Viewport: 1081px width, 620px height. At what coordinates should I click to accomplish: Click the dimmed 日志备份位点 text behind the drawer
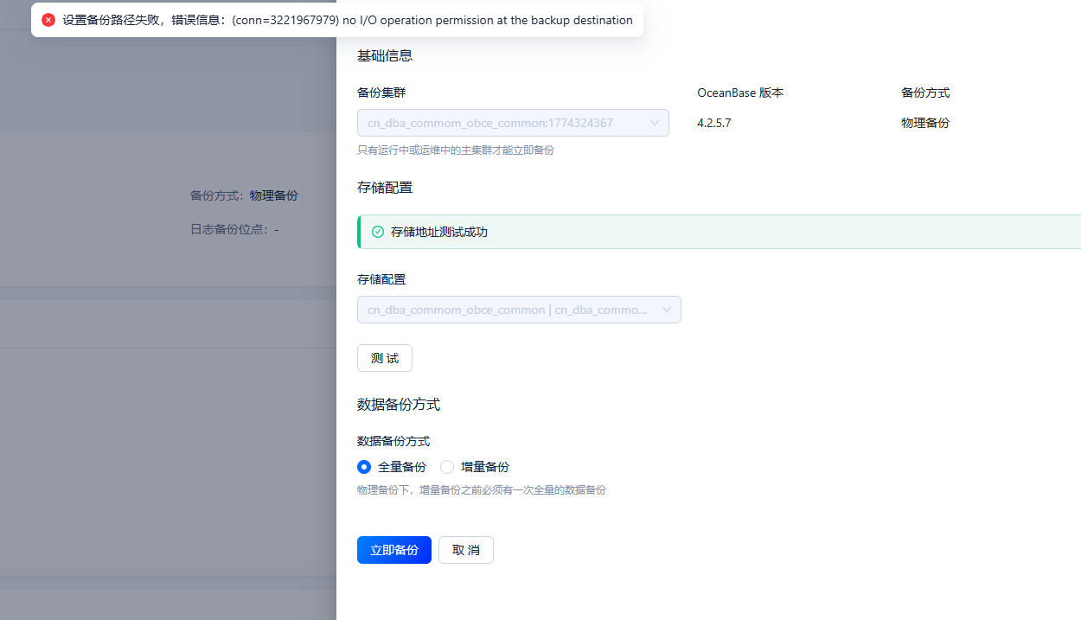pyautogui.click(x=234, y=229)
